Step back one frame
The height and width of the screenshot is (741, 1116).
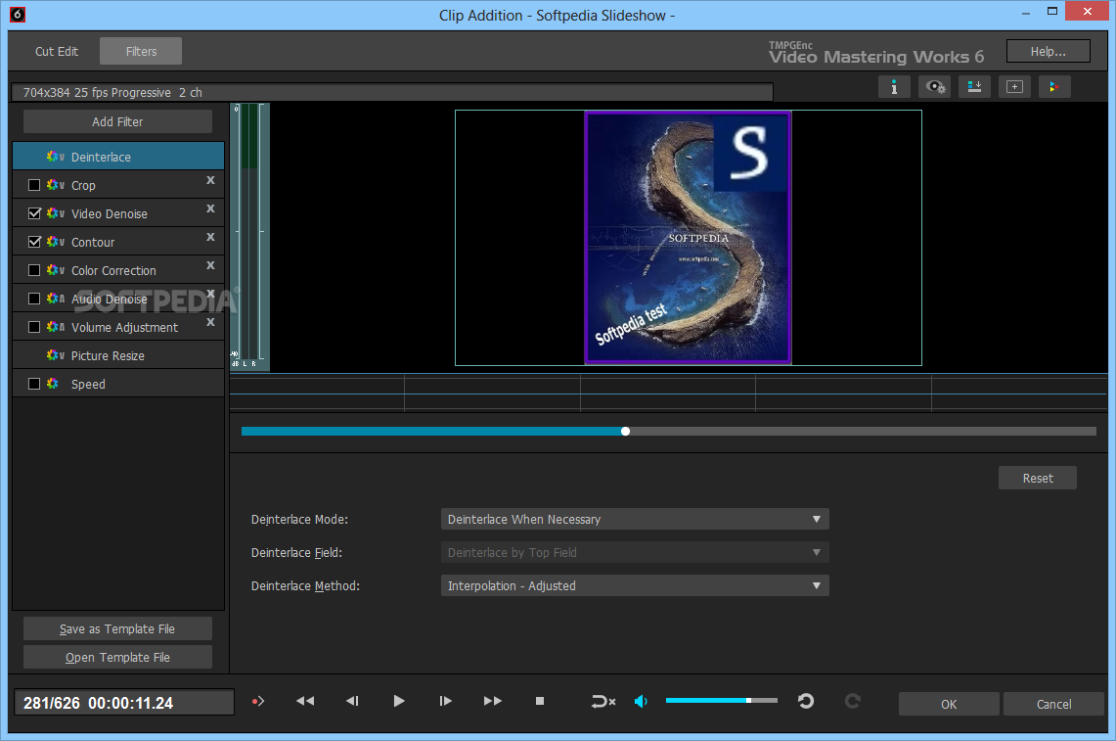coord(352,702)
